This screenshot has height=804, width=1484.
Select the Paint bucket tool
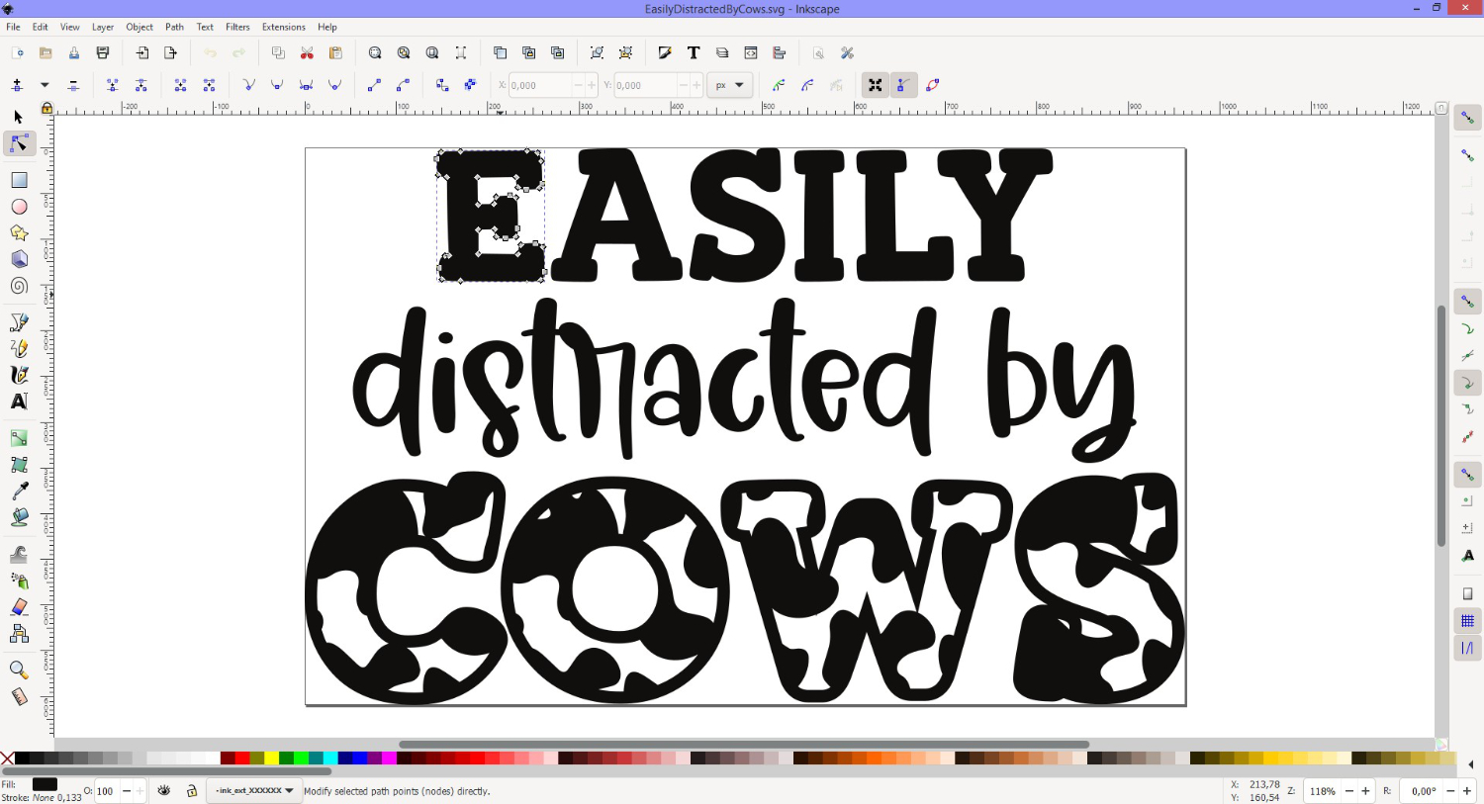(x=19, y=517)
